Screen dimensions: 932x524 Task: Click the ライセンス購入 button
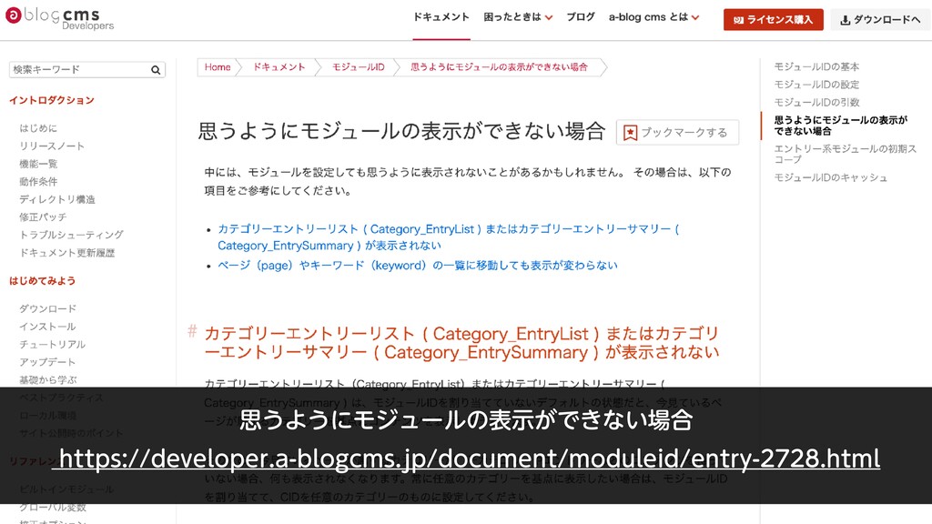click(774, 20)
